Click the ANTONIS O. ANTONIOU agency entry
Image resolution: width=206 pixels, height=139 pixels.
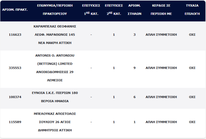coord(55,55)
